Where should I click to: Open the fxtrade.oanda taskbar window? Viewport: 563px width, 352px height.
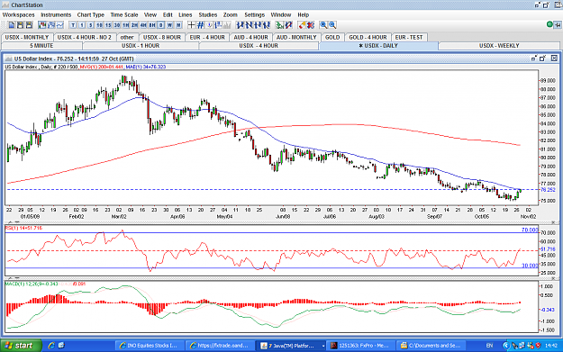220,346
